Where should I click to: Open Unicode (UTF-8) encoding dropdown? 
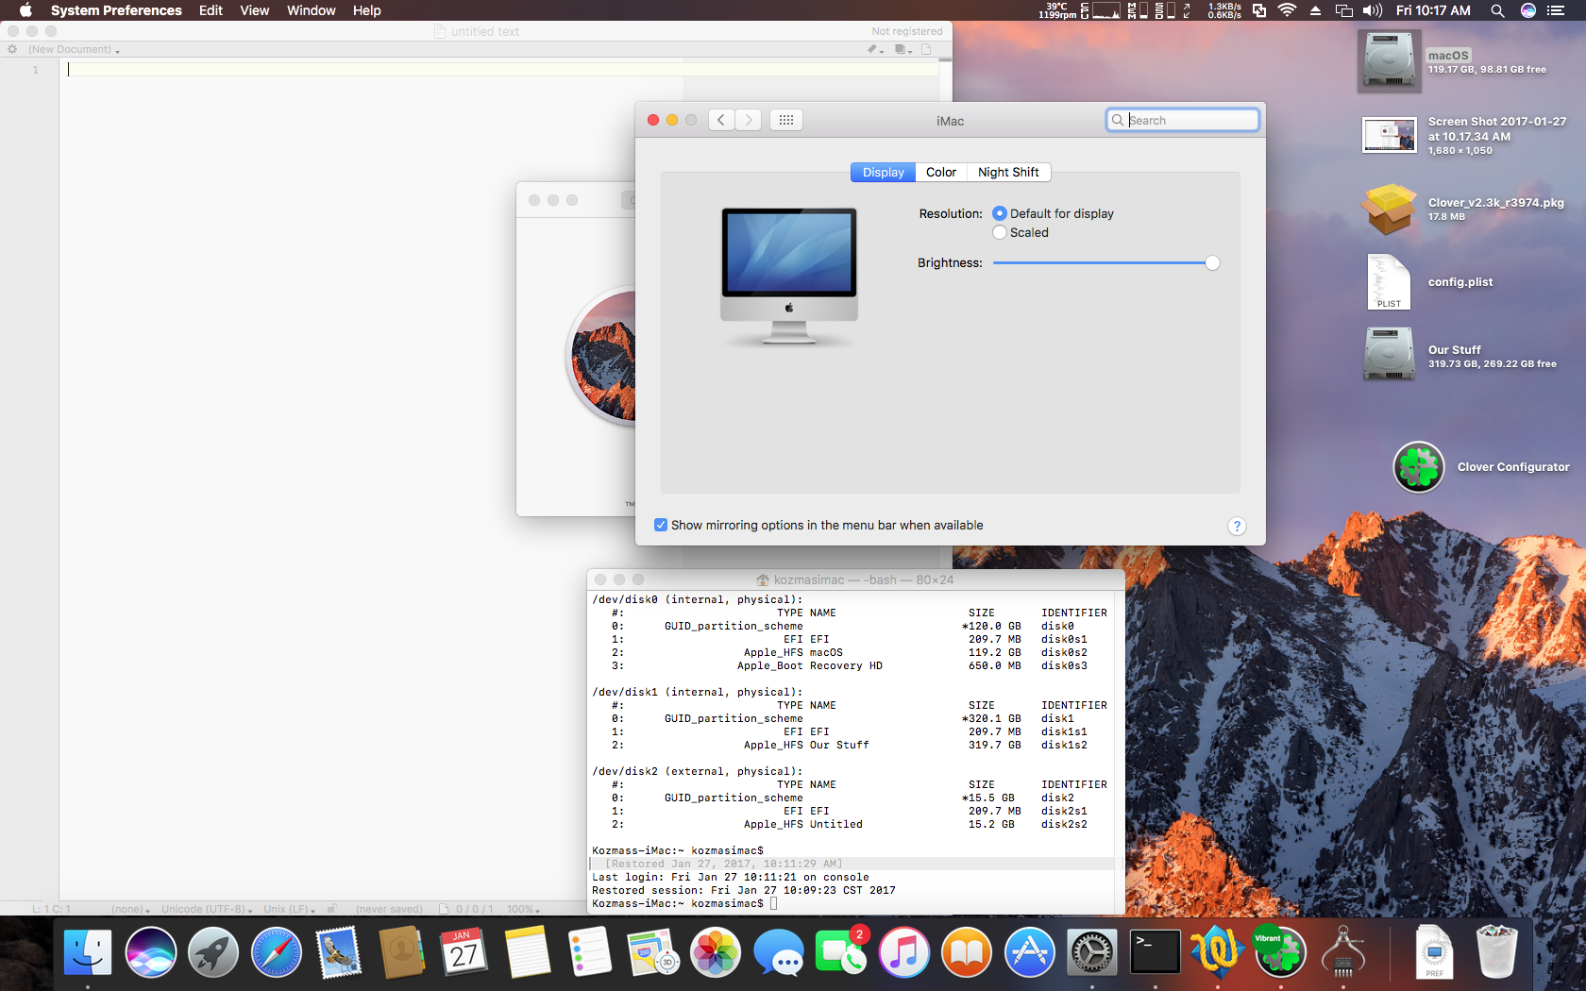point(207,909)
